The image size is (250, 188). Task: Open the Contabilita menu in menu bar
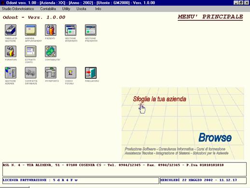click(48, 9)
